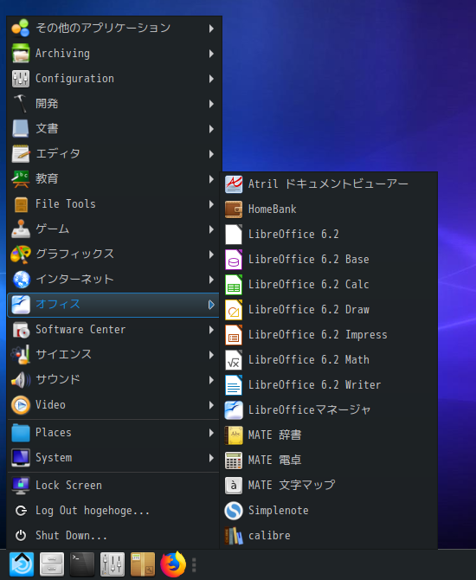Expand the System submenu arrow
The width and height of the screenshot is (476, 580).
211,458
